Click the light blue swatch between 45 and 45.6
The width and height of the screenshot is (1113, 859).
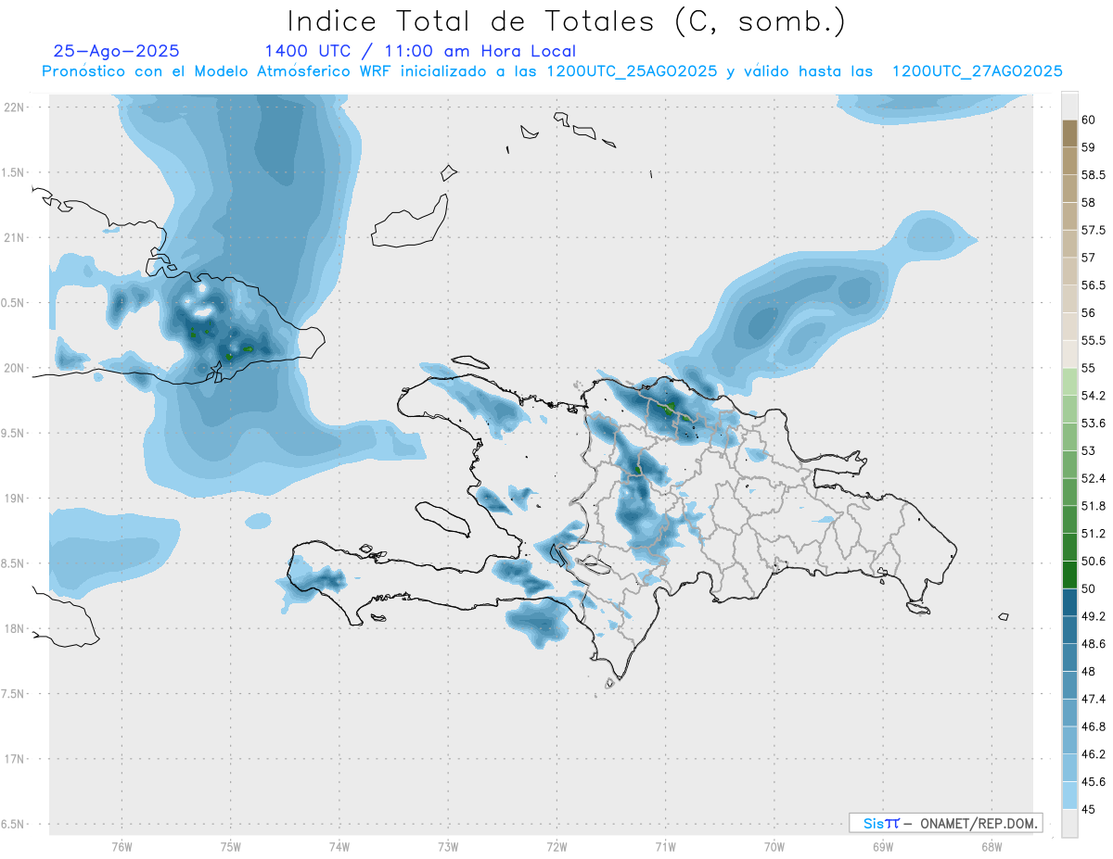click(x=1069, y=795)
